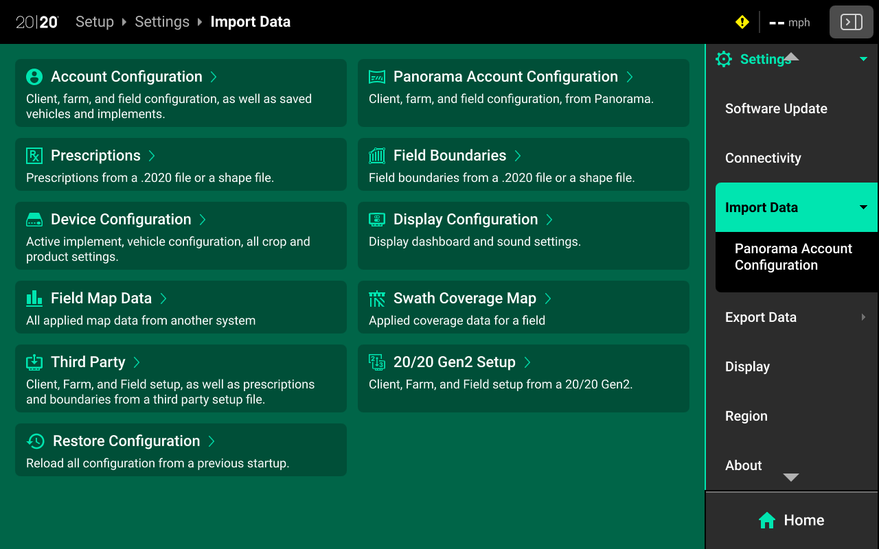
Task: Click the yellow warning indicator in top bar
Action: click(x=742, y=21)
